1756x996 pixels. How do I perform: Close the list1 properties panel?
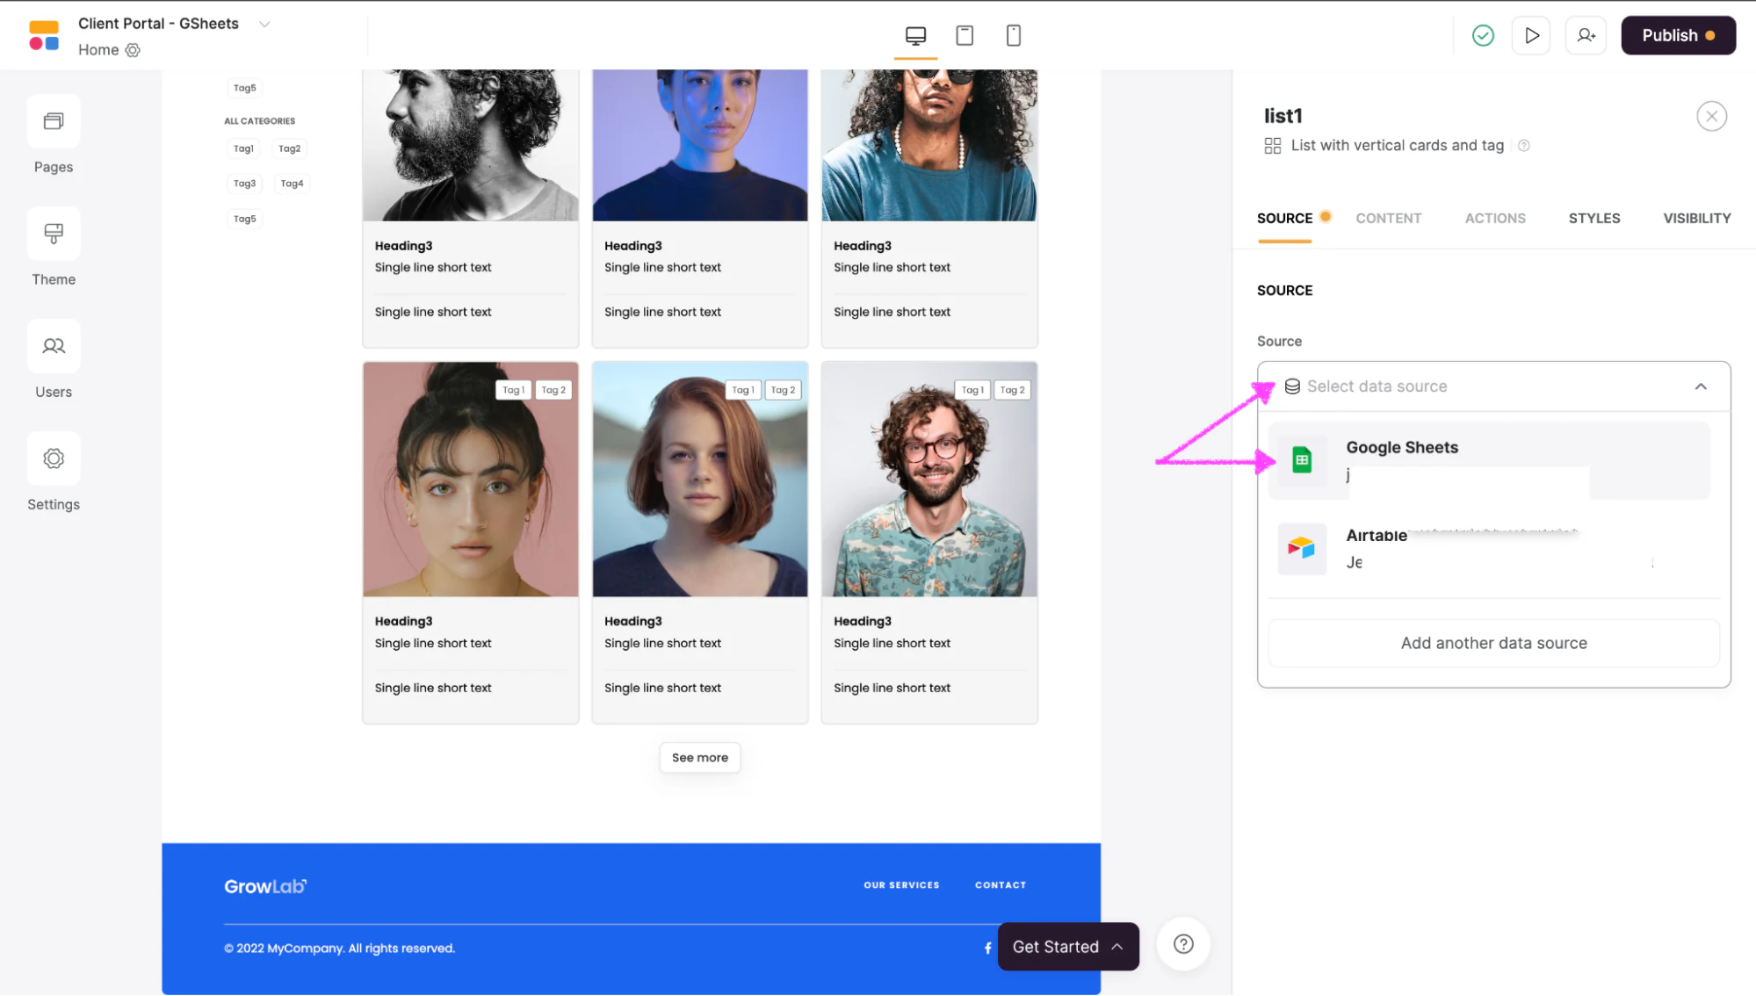1711,116
